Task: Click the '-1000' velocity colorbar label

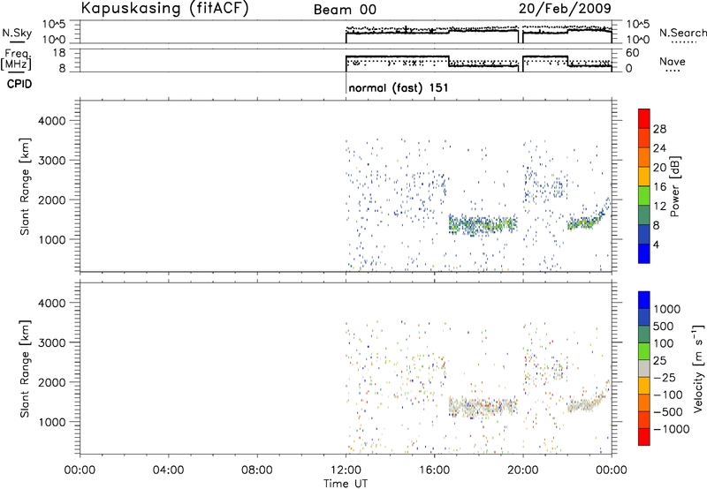Action: (x=672, y=429)
